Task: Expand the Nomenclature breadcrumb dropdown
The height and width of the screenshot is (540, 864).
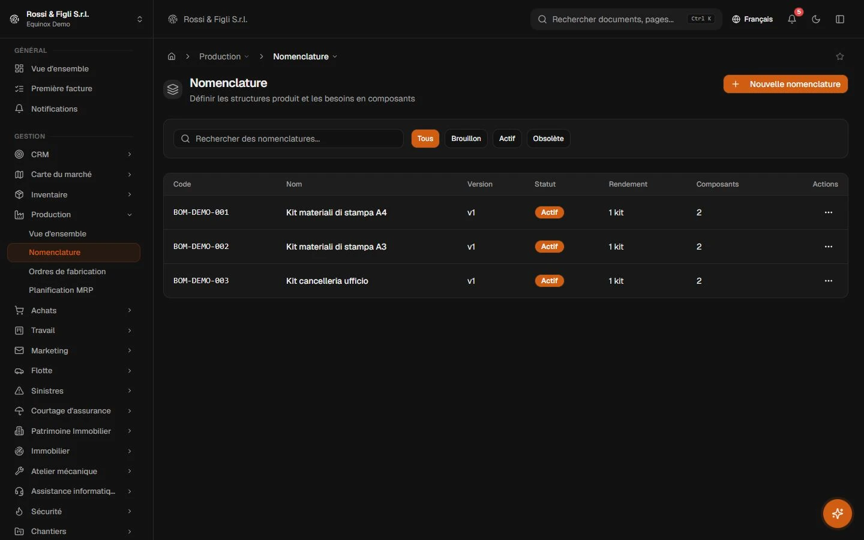Action: click(x=305, y=56)
